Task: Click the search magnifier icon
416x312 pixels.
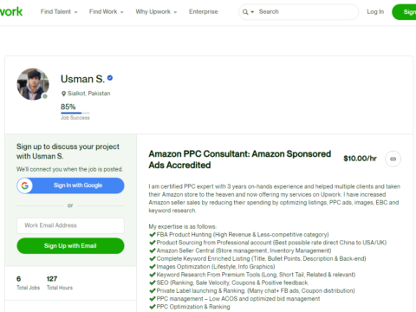Action: pyautogui.click(x=245, y=12)
